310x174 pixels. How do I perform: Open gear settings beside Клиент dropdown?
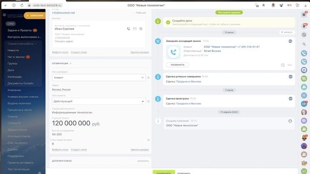pos(149,78)
